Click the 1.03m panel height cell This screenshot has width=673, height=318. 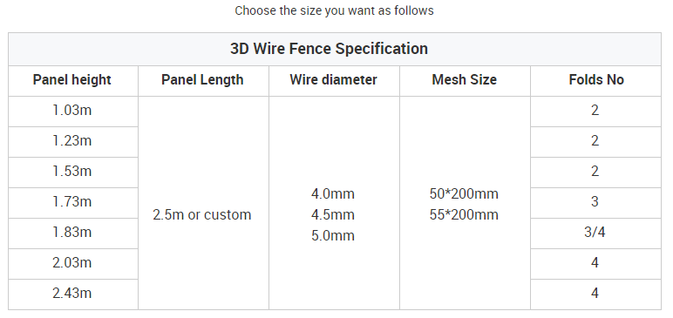pos(72,111)
